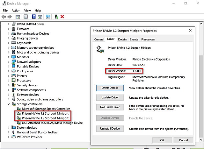Switch to the Resources tab
This screenshot has width=204, height=149.
[148, 39]
